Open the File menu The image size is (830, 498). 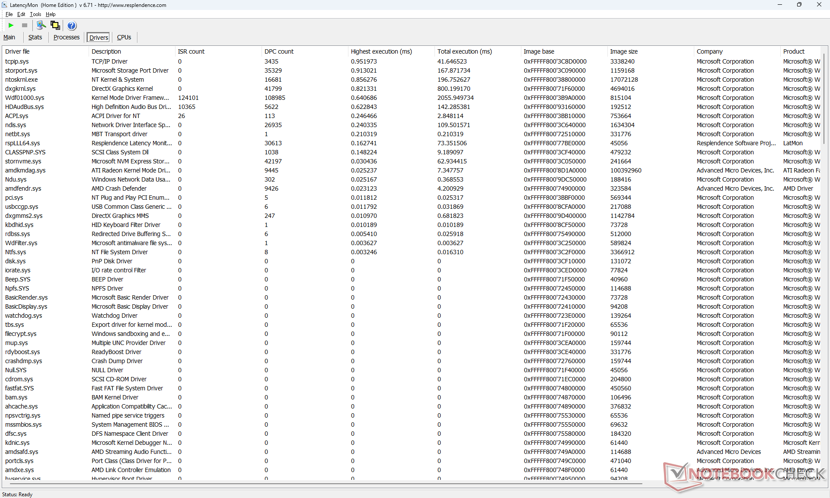point(9,14)
